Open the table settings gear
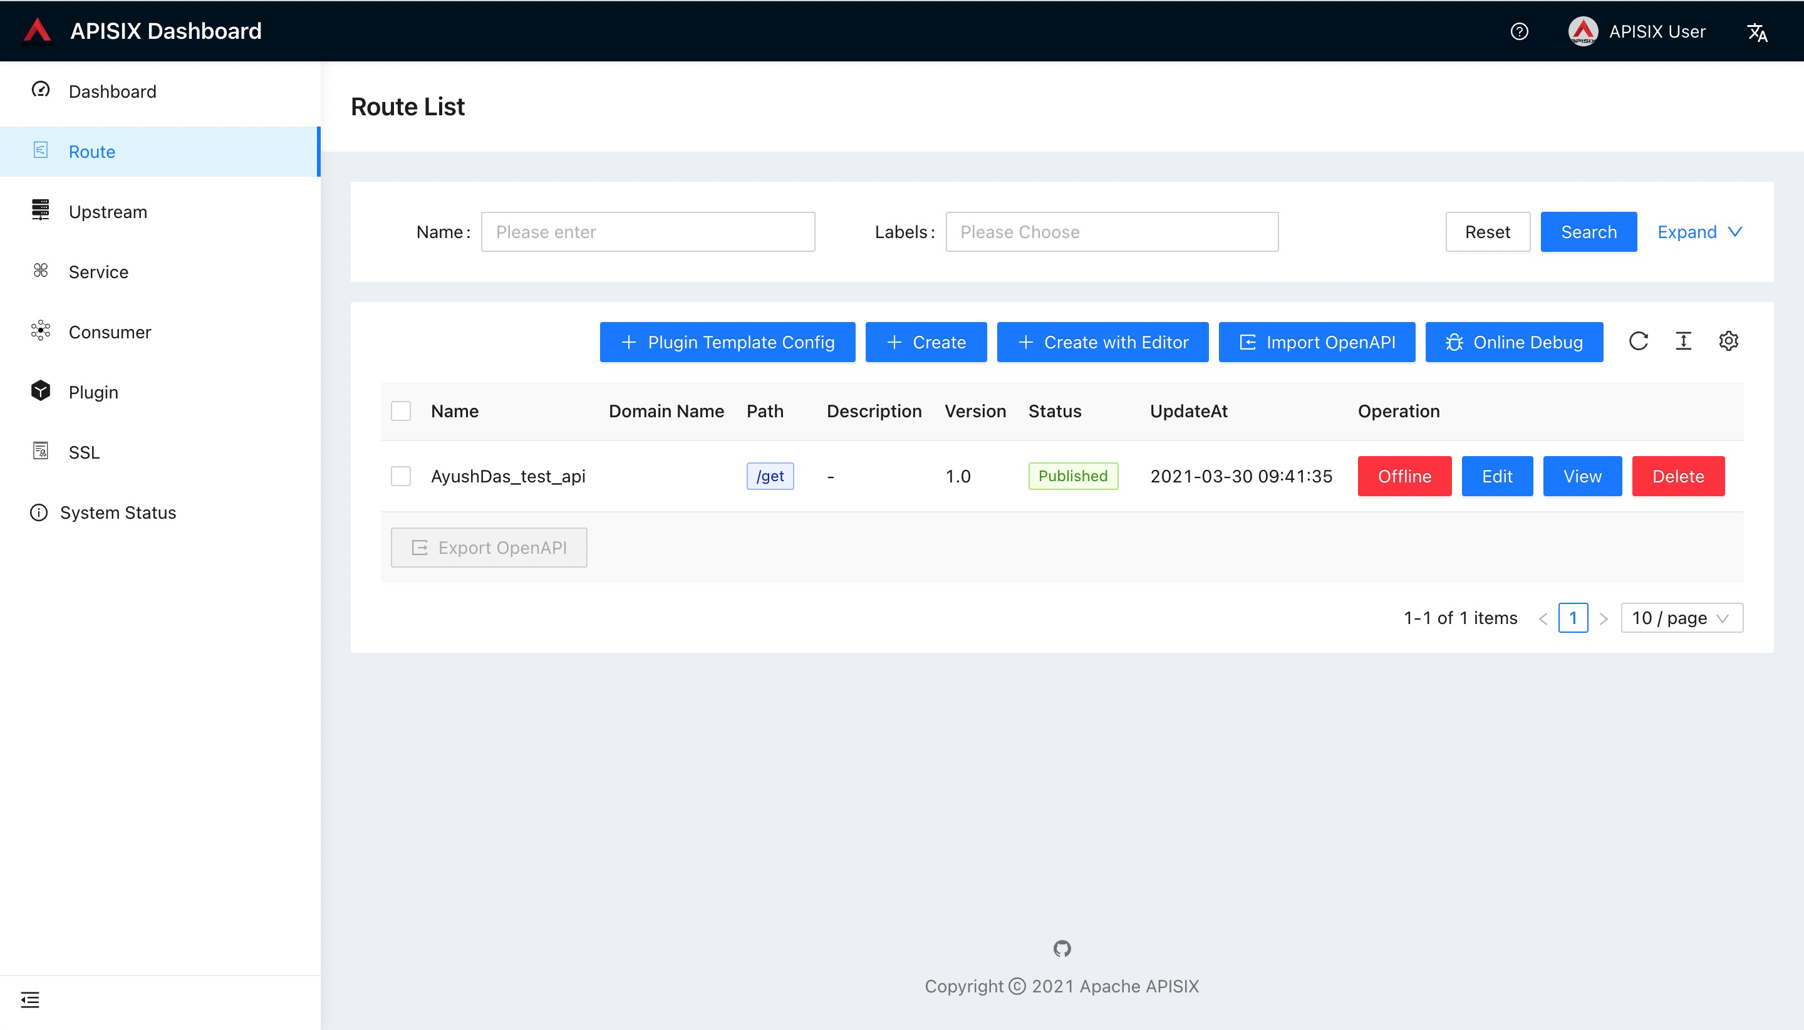 (x=1729, y=341)
